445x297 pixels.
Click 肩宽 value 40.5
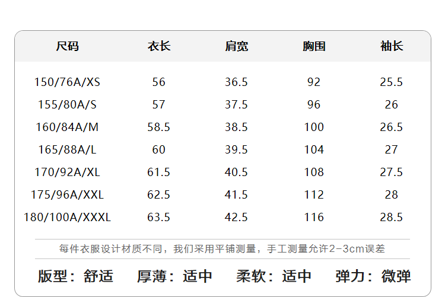coord(236,172)
